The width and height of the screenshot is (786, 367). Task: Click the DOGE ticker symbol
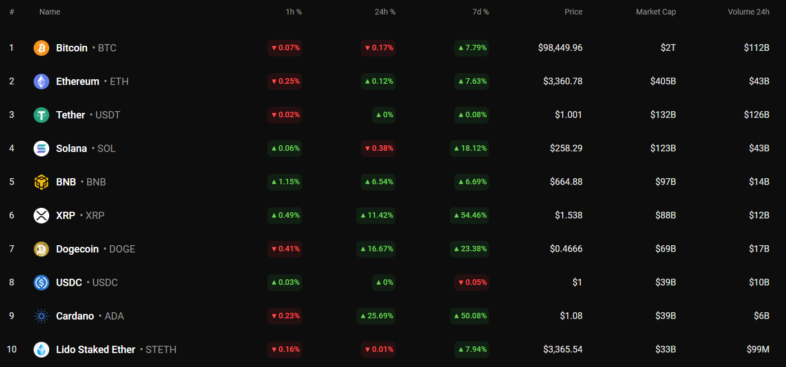(122, 249)
